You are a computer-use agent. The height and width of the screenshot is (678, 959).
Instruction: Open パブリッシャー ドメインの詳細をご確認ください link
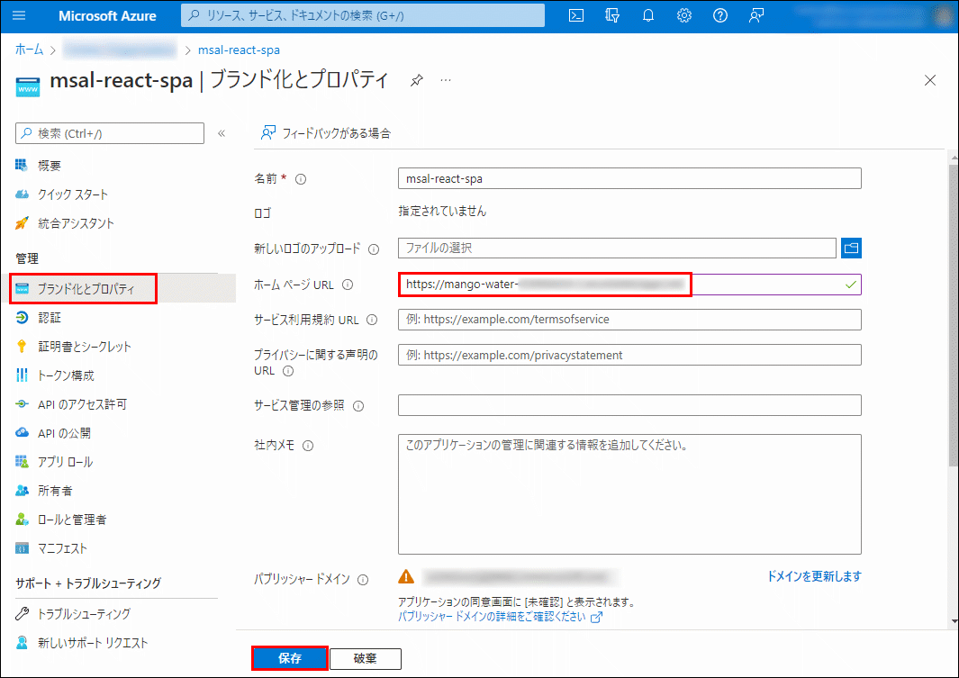coord(501,616)
